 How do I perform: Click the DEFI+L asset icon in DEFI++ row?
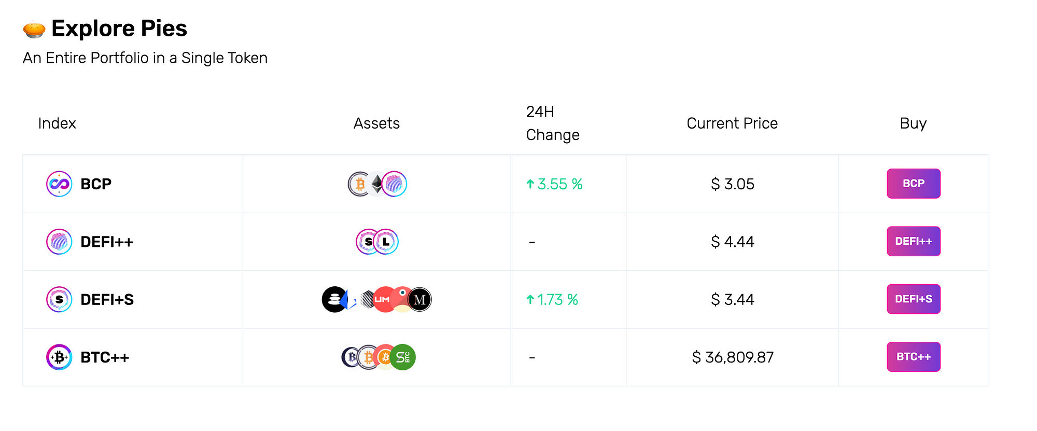pyautogui.click(x=386, y=242)
